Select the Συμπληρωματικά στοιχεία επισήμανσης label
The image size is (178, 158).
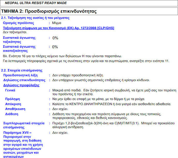pyautogui.click(x=24, y=125)
